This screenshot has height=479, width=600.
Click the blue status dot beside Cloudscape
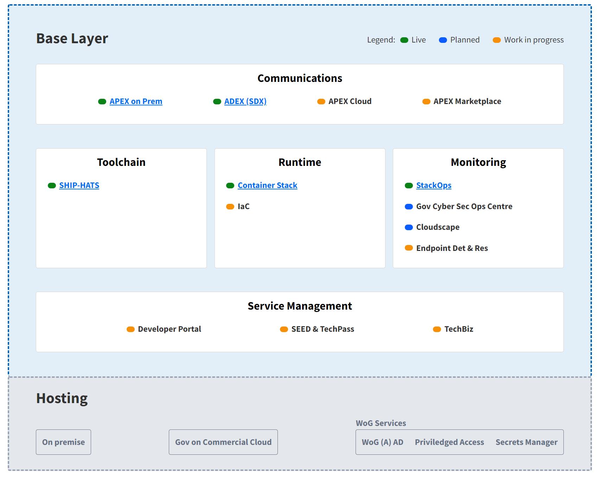pyautogui.click(x=409, y=227)
